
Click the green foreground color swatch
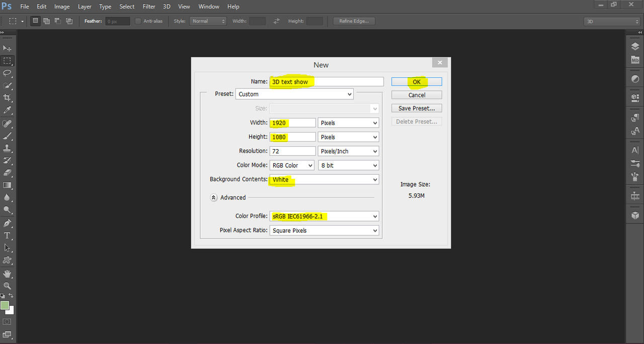coord(5,305)
